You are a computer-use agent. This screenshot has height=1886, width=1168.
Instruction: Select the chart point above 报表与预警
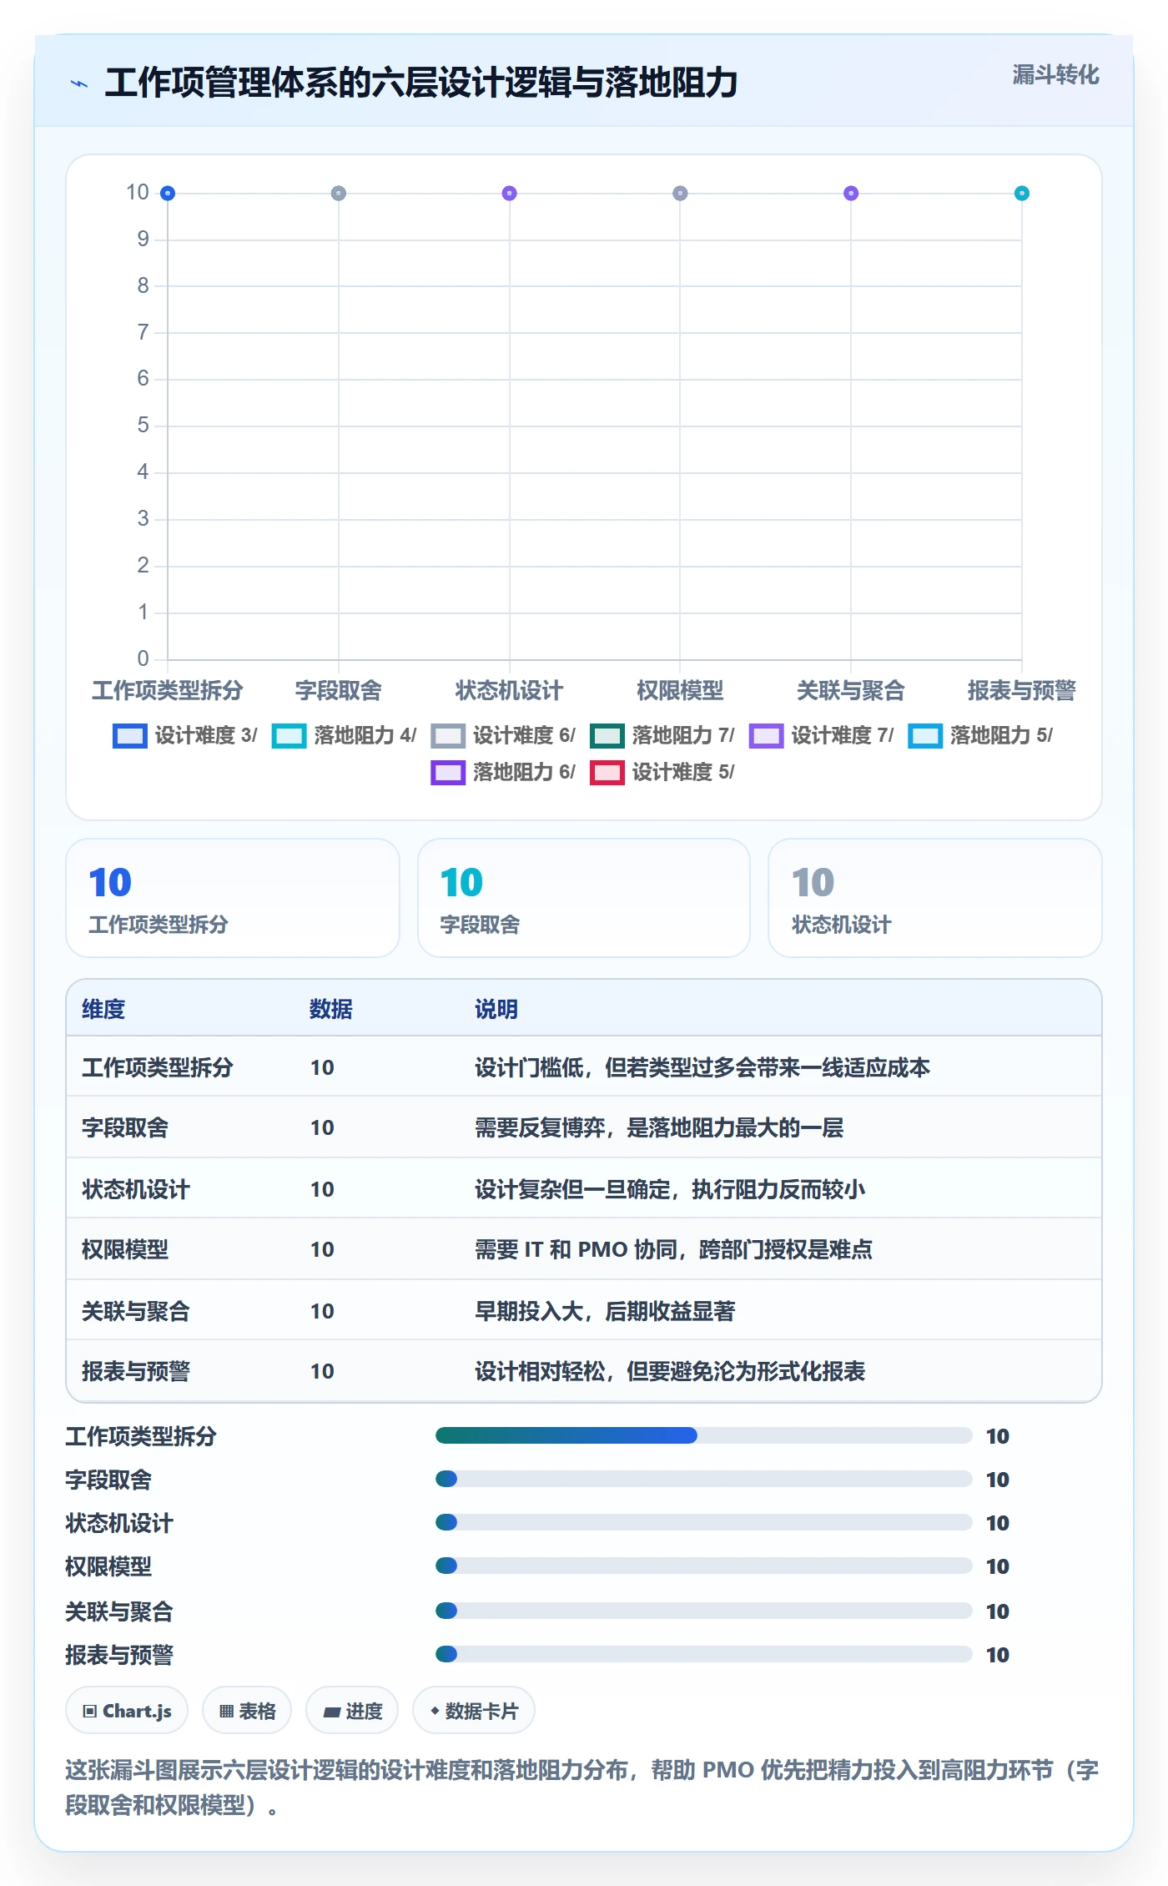coord(1022,194)
